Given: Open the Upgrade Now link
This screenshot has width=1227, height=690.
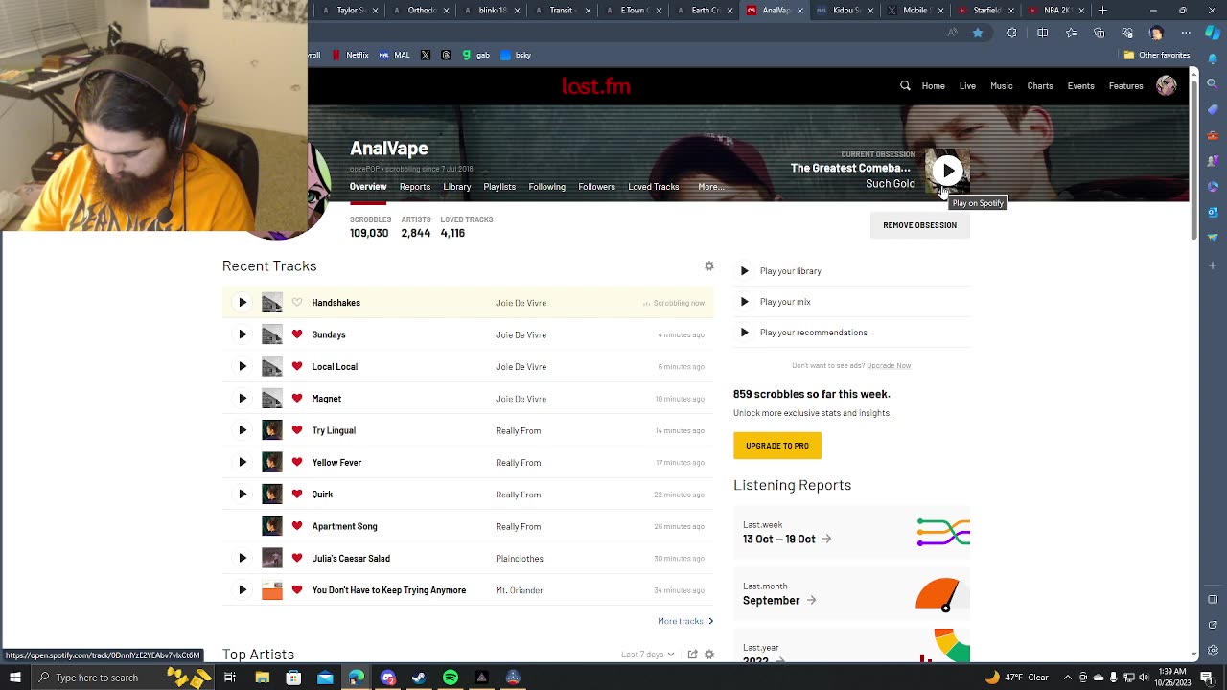Looking at the screenshot, I should pos(889,365).
